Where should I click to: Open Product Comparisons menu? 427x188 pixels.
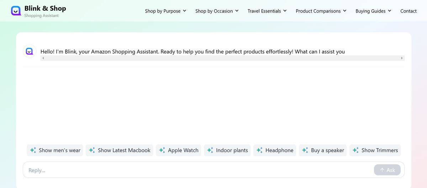321,11
